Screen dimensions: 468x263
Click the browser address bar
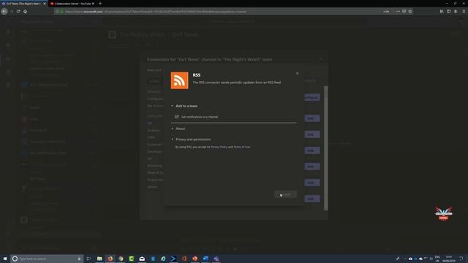[x=221, y=12]
